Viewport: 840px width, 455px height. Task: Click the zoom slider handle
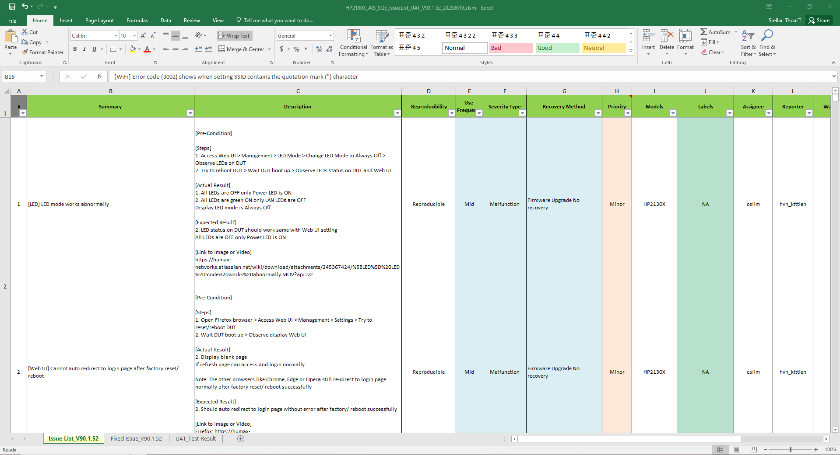(x=791, y=449)
